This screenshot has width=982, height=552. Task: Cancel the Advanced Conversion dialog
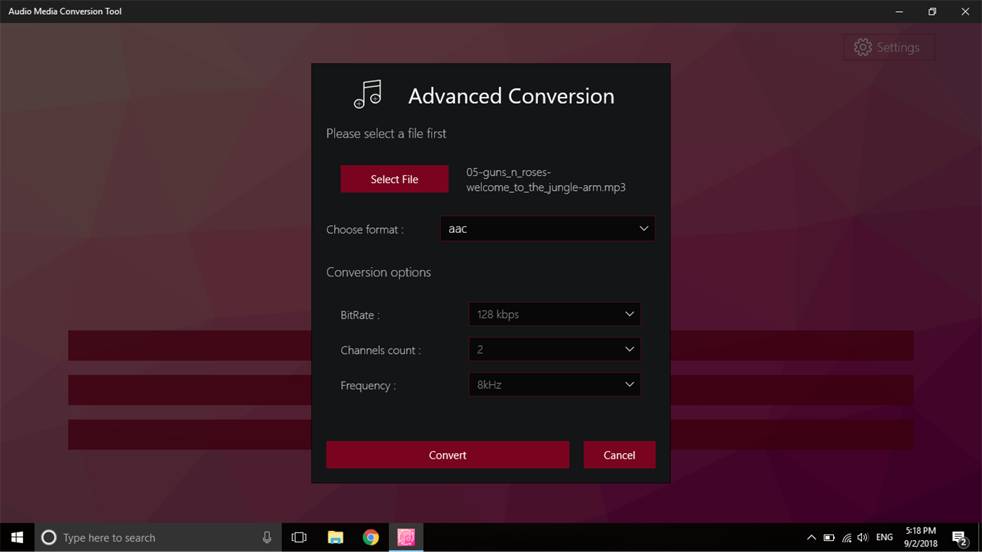(x=619, y=455)
